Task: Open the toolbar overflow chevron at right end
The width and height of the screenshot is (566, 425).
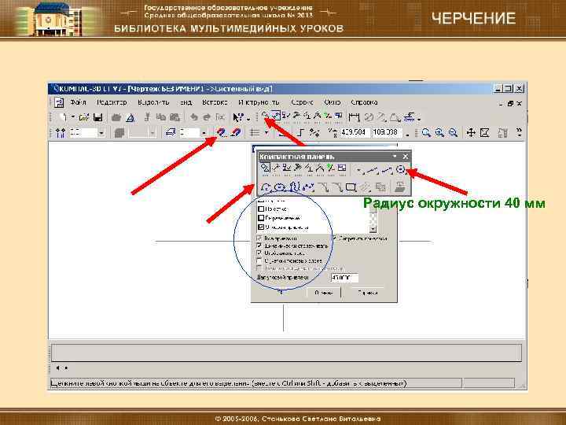Action: click(520, 132)
